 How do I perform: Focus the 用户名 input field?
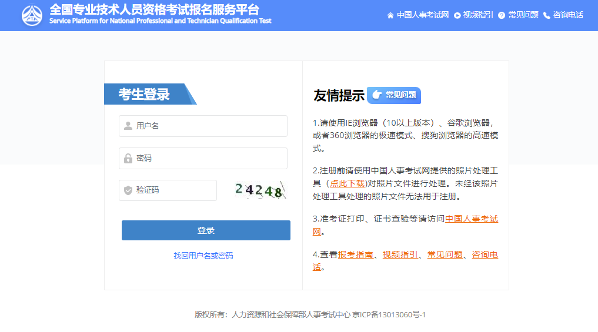click(x=209, y=126)
